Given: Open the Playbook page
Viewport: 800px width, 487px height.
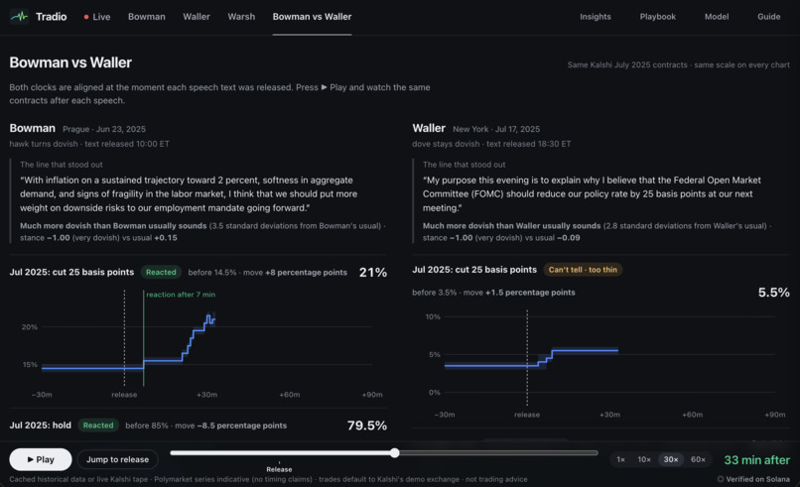Looking at the screenshot, I should pos(658,17).
